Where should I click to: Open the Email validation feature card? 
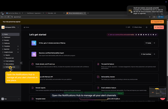pyautogui.click(x=127, y=89)
